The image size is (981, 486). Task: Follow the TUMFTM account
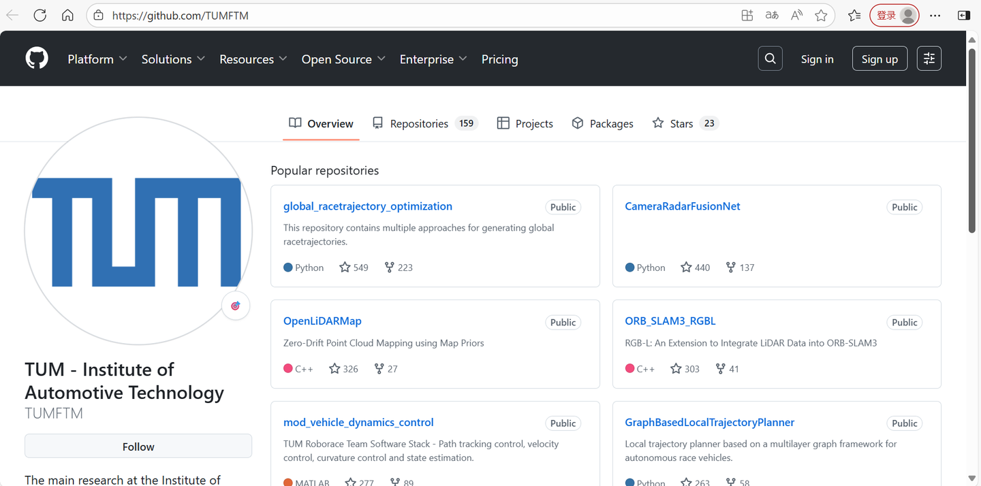tap(138, 447)
